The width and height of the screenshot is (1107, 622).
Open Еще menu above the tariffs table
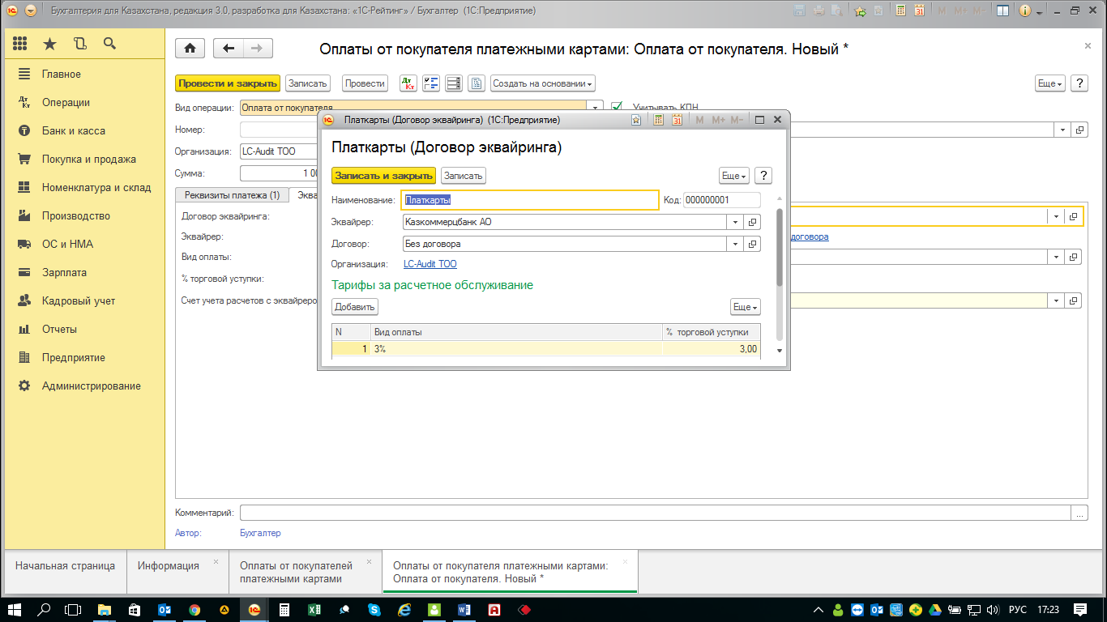tap(746, 307)
